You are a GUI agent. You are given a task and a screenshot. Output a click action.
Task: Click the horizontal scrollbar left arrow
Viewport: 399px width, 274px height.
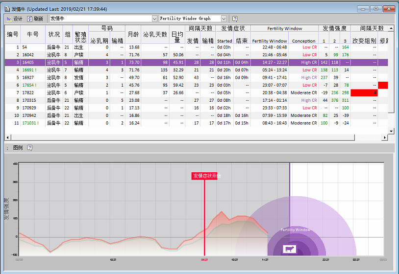8,137
